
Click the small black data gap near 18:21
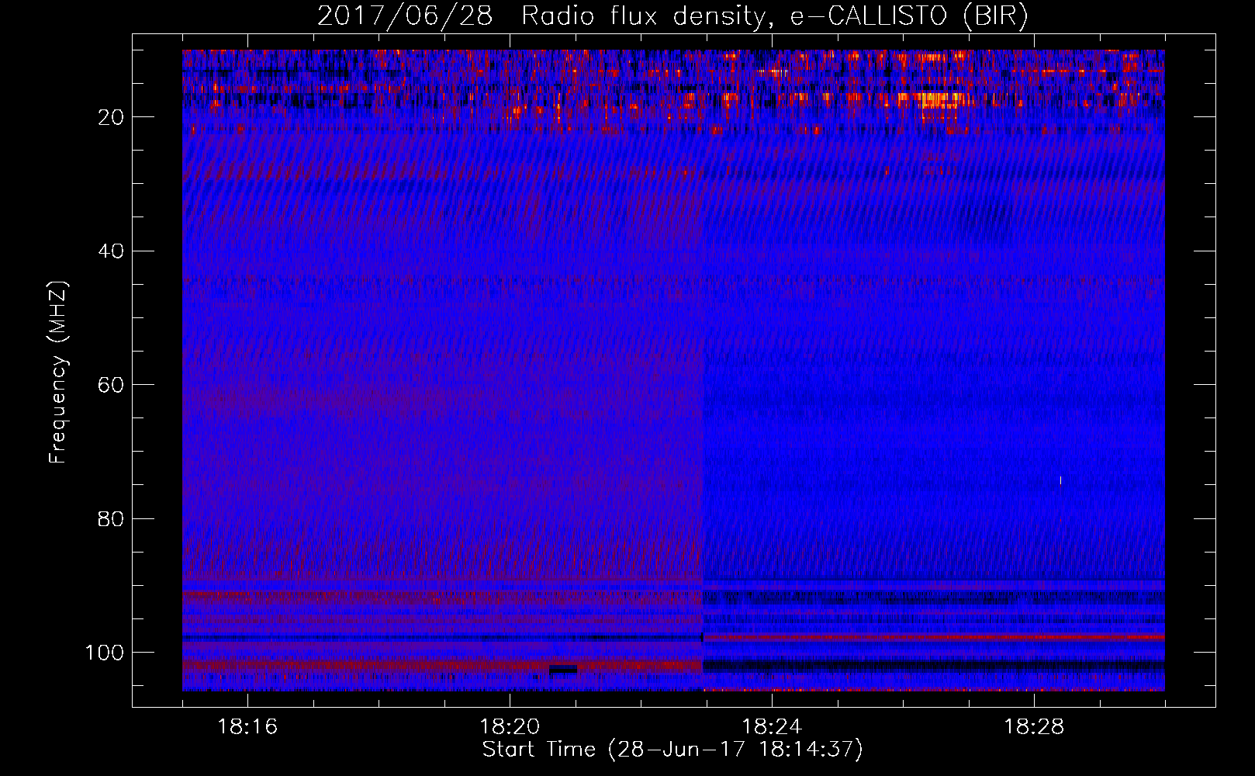pos(563,670)
